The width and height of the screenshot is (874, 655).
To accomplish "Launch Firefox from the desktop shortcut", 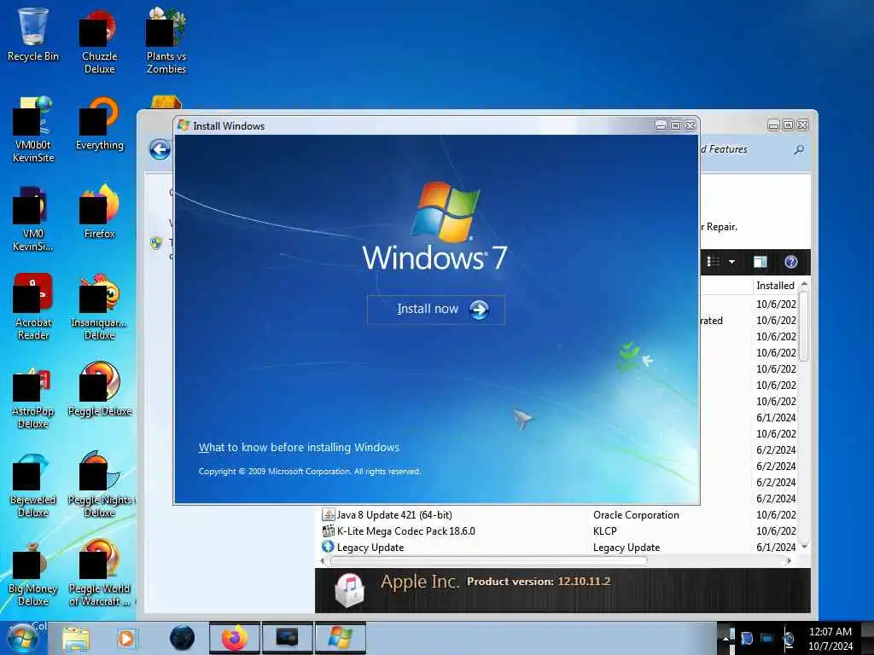I will (99, 212).
